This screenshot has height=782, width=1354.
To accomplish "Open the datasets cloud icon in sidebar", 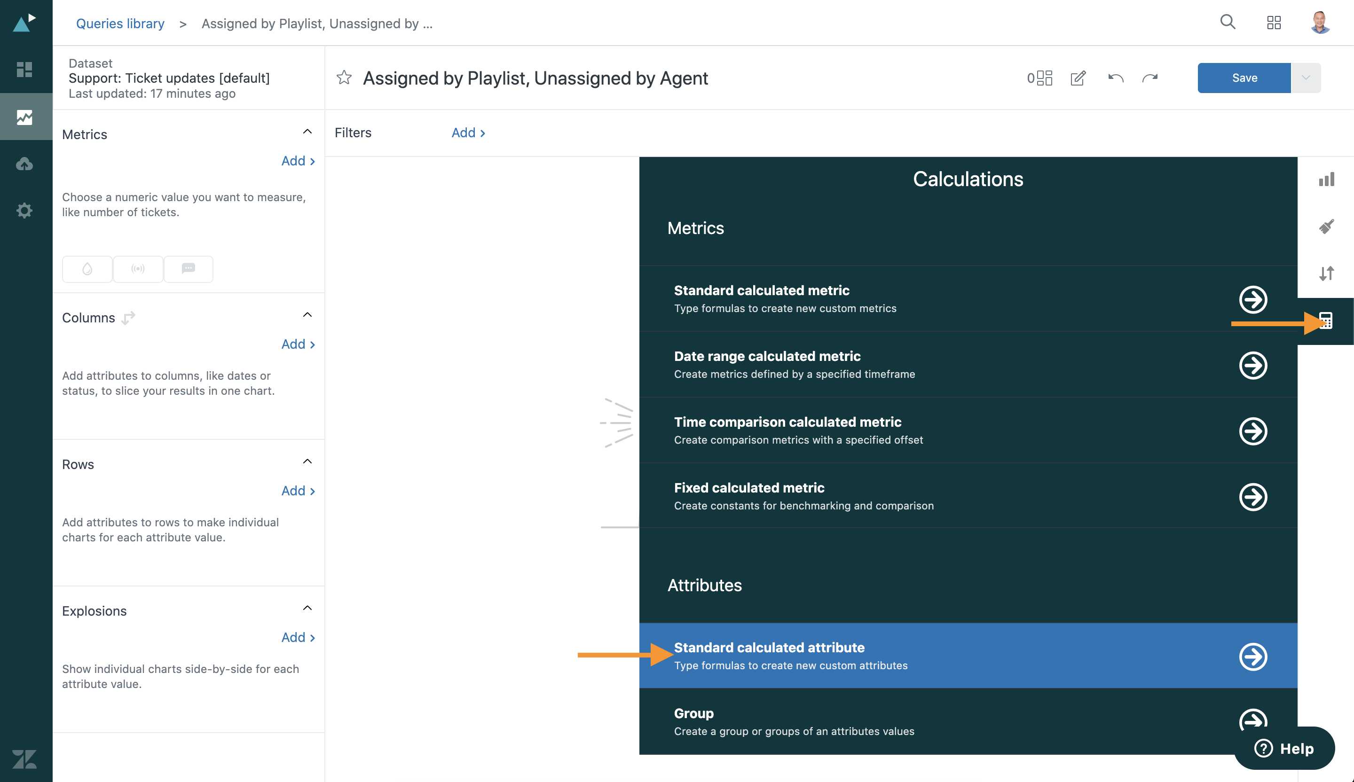I will [25, 164].
